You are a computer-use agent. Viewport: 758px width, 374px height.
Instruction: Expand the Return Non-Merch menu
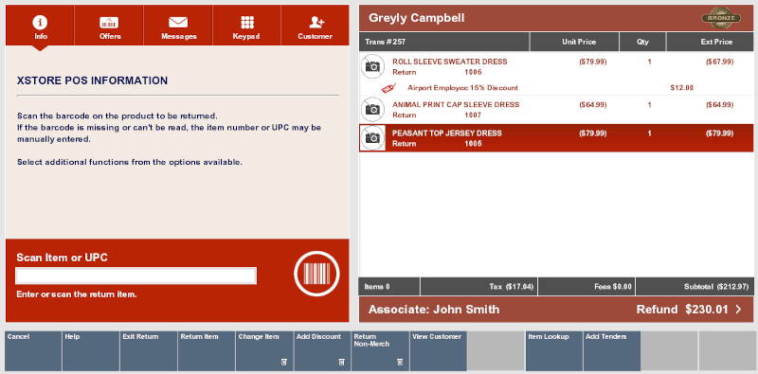click(381, 351)
